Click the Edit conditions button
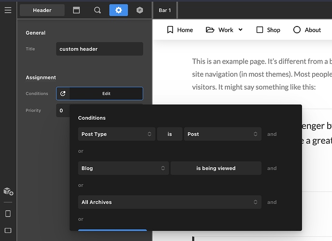 point(106,94)
